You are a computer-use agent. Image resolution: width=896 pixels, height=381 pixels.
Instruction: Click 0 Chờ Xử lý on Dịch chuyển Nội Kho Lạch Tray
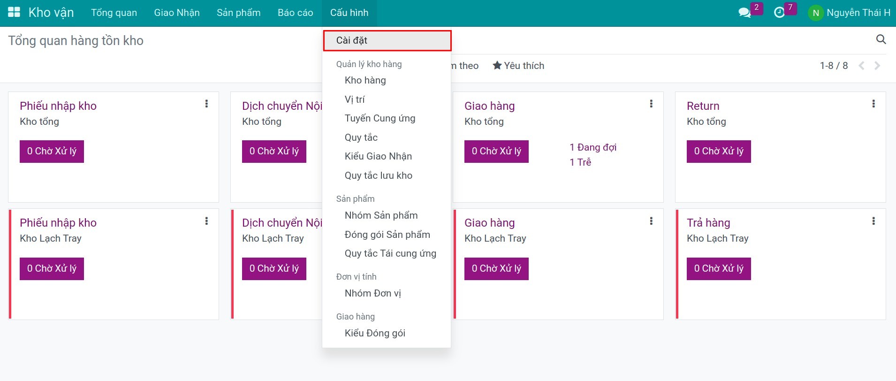coord(274,269)
